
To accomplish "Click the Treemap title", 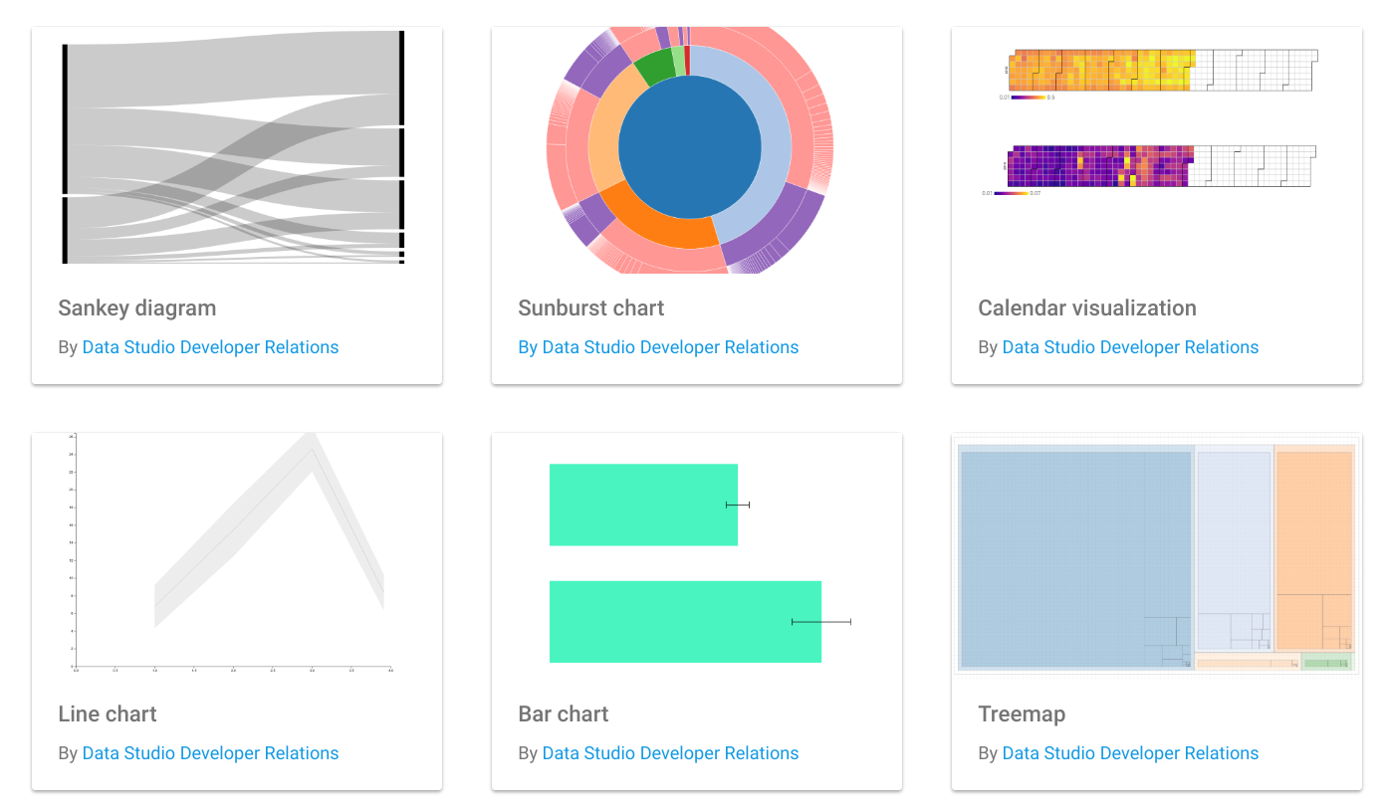I will click(x=1022, y=714).
